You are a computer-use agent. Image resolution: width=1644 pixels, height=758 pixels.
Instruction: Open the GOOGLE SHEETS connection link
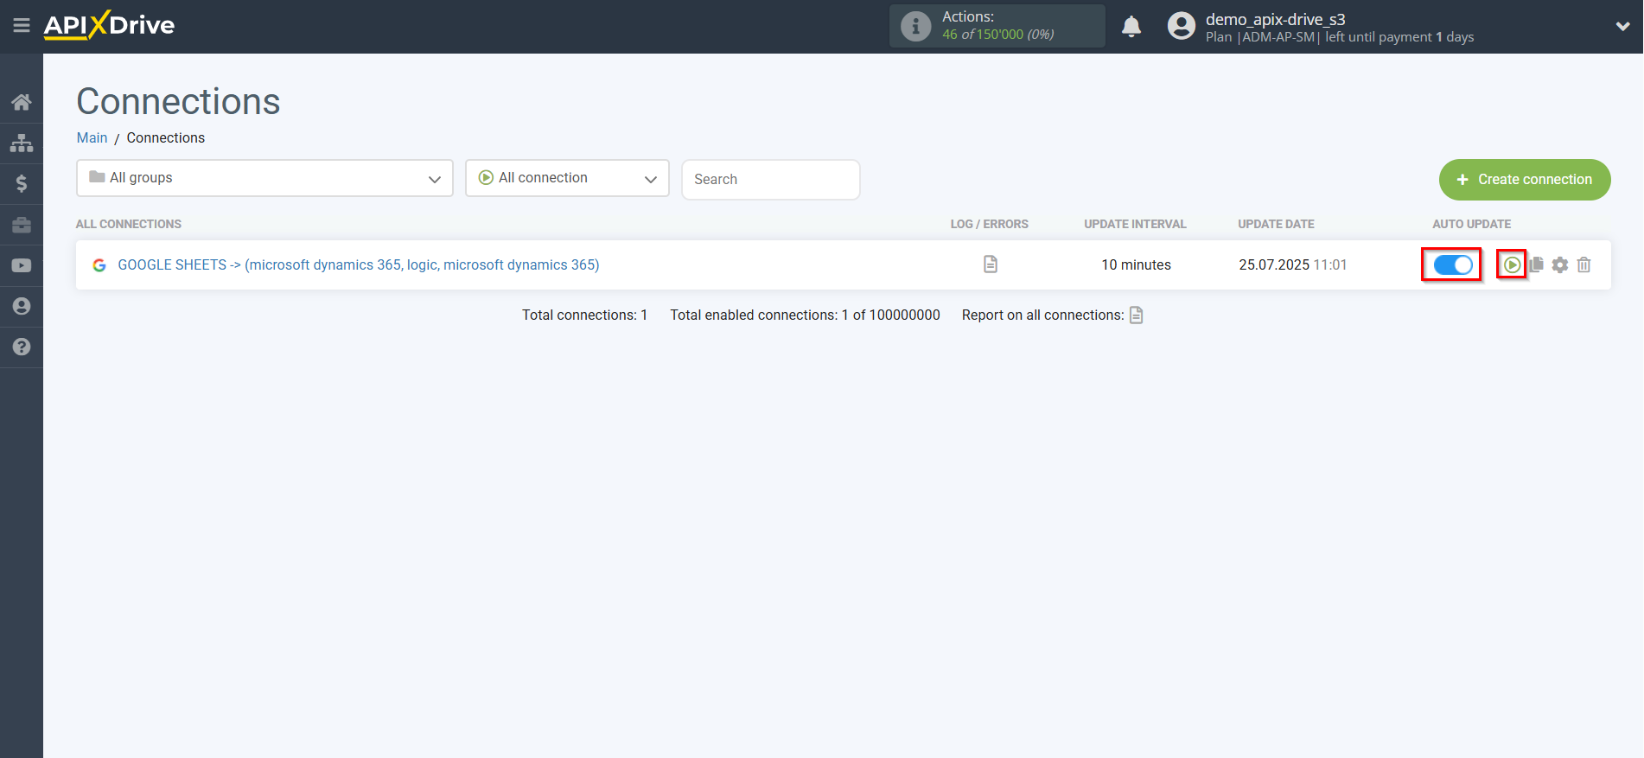coord(359,264)
